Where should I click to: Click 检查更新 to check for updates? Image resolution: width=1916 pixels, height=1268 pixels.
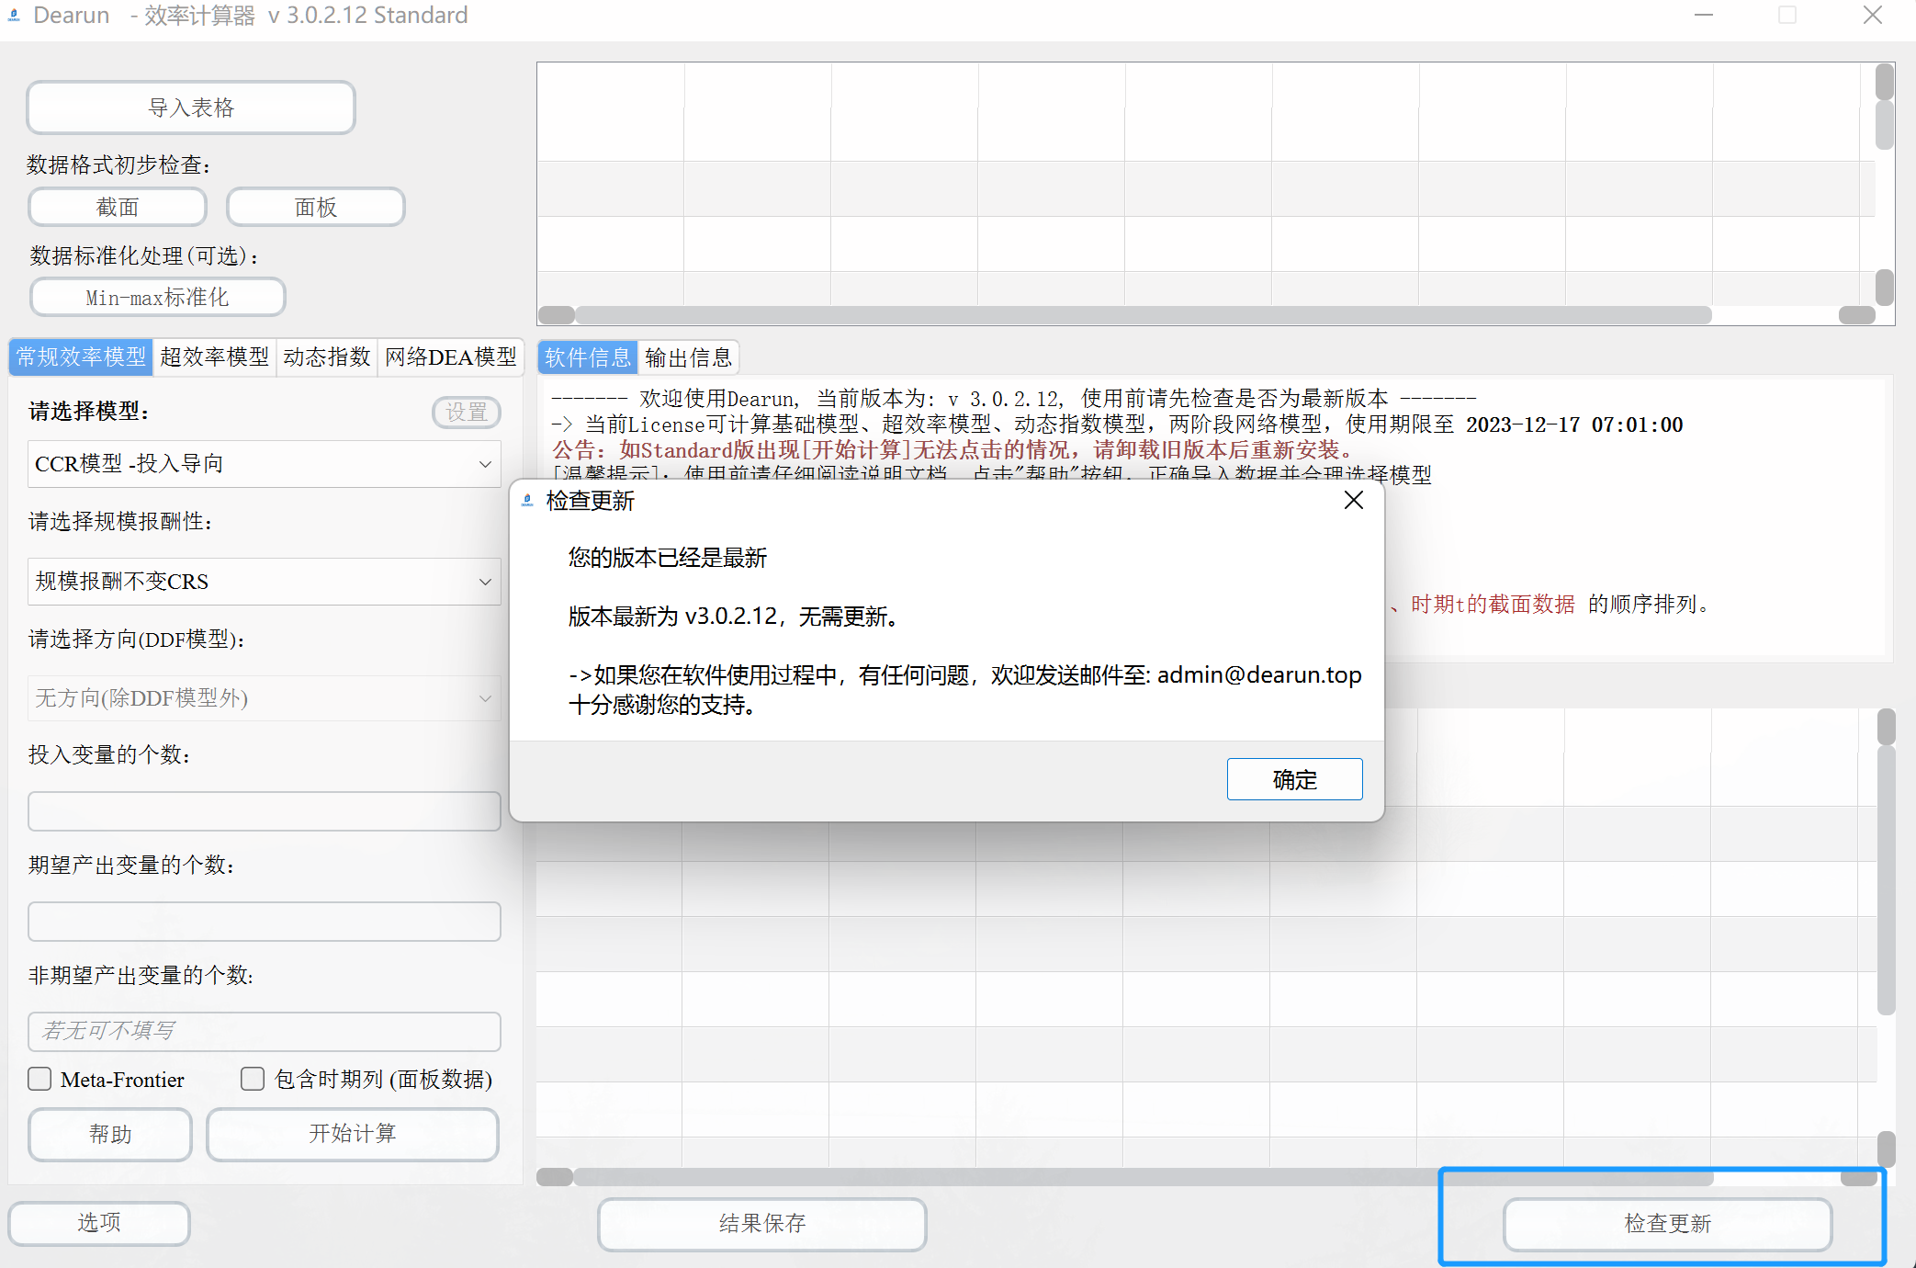point(1665,1223)
